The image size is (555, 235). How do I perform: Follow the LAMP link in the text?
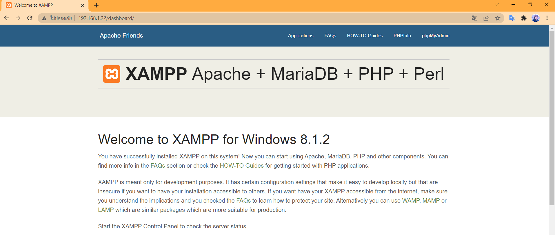(106, 210)
